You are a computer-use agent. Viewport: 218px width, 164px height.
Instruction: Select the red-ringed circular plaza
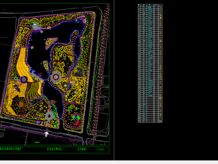pyautogui.click(x=56, y=77)
